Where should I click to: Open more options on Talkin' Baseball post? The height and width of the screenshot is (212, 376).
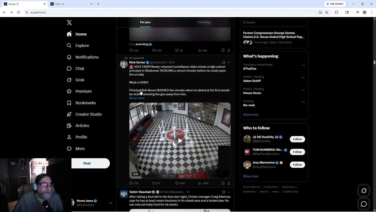[x=229, y=192]
